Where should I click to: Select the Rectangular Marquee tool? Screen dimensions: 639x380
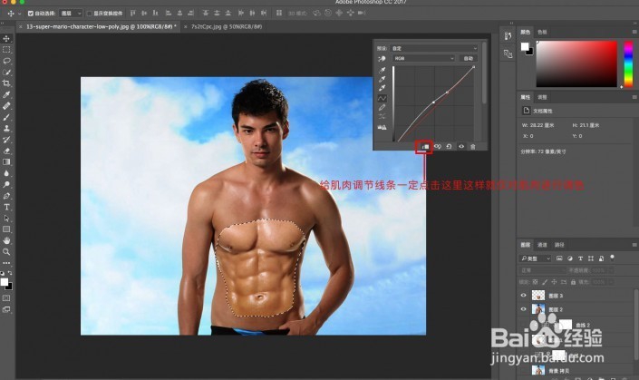(x=6, y=50)
